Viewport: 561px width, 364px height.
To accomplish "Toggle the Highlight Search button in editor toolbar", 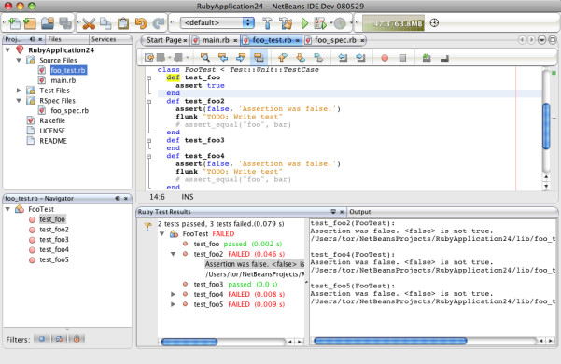I will (x=259, y=58).
